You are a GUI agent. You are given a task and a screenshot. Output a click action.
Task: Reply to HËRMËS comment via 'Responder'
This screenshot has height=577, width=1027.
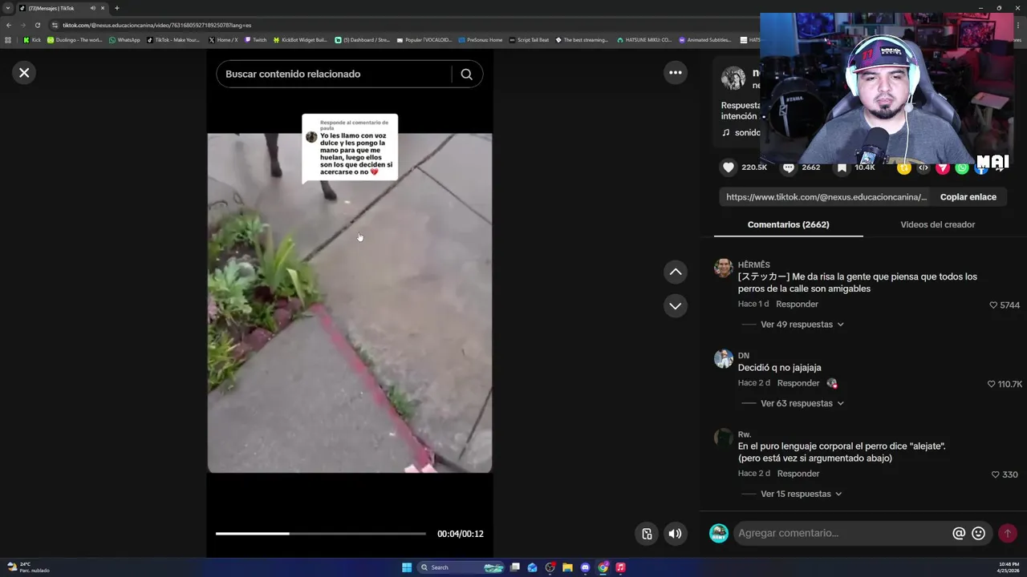[797, 305]
